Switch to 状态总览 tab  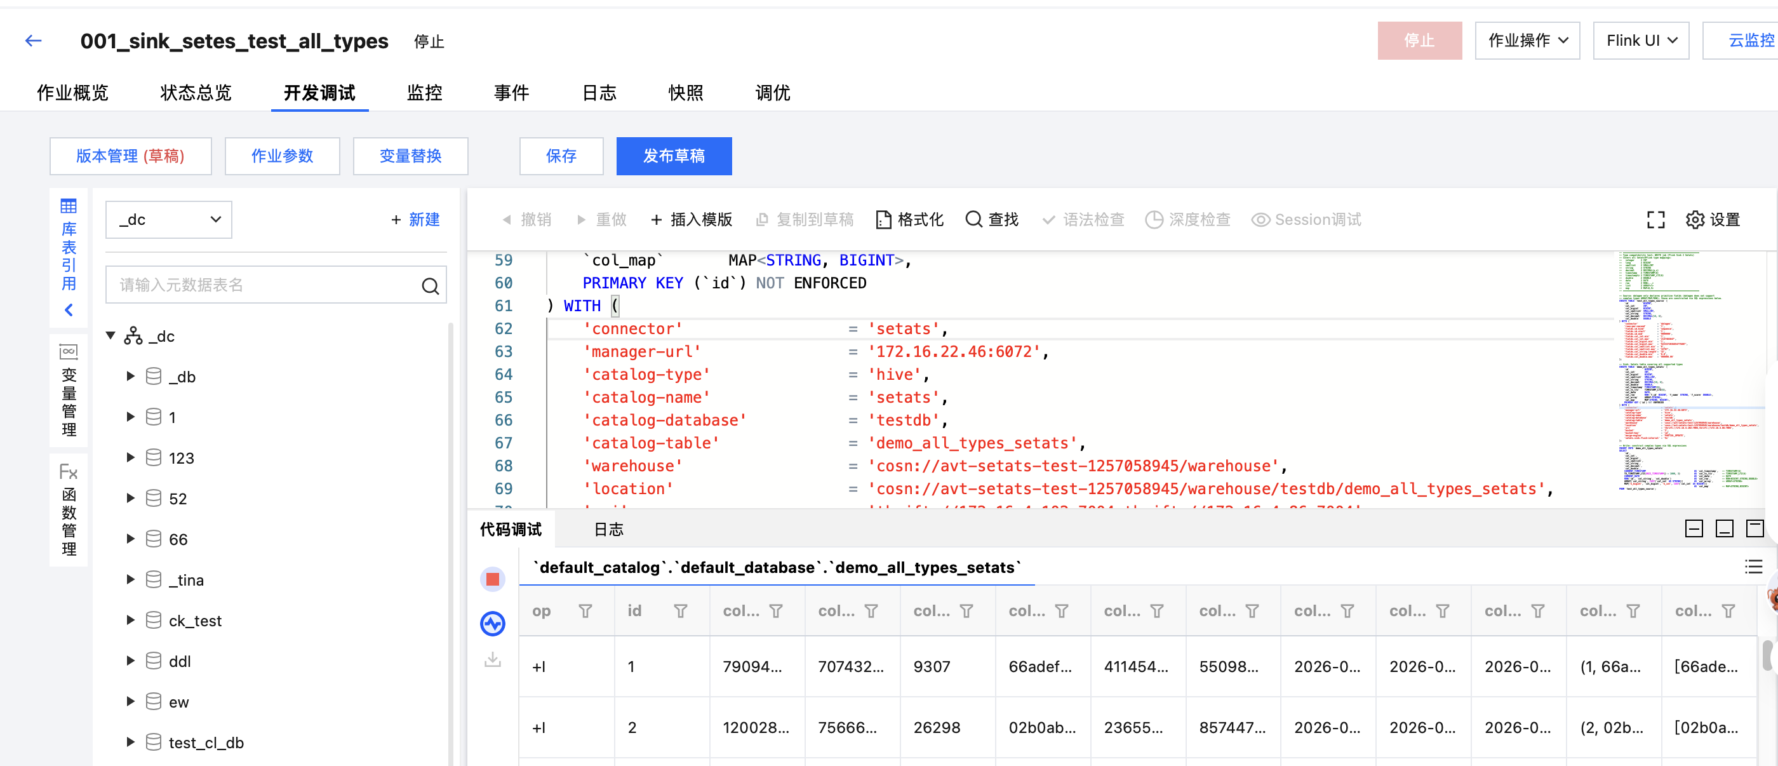196,93
